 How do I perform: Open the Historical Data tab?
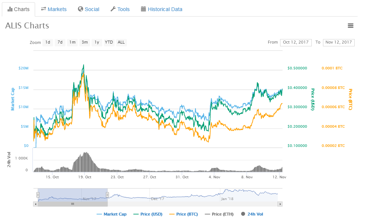click(161, 9)
